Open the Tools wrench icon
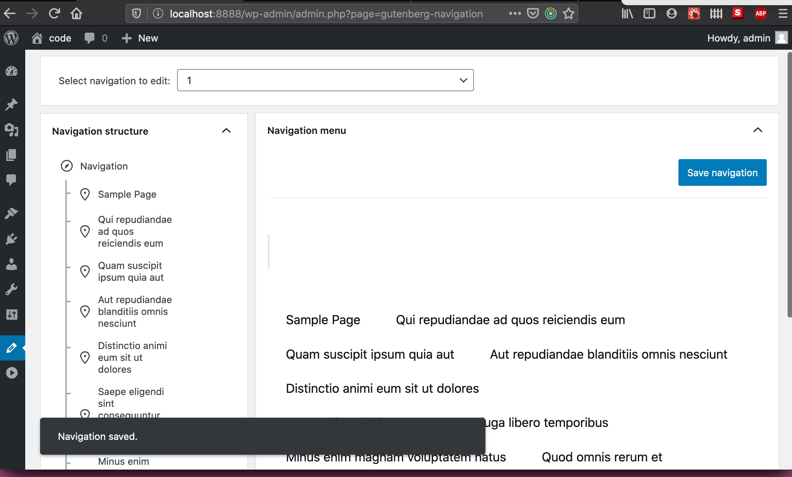 click(x=12, y=289)
